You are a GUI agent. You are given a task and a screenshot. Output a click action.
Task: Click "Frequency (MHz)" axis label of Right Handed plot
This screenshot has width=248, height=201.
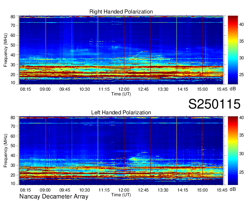(5, 50)
